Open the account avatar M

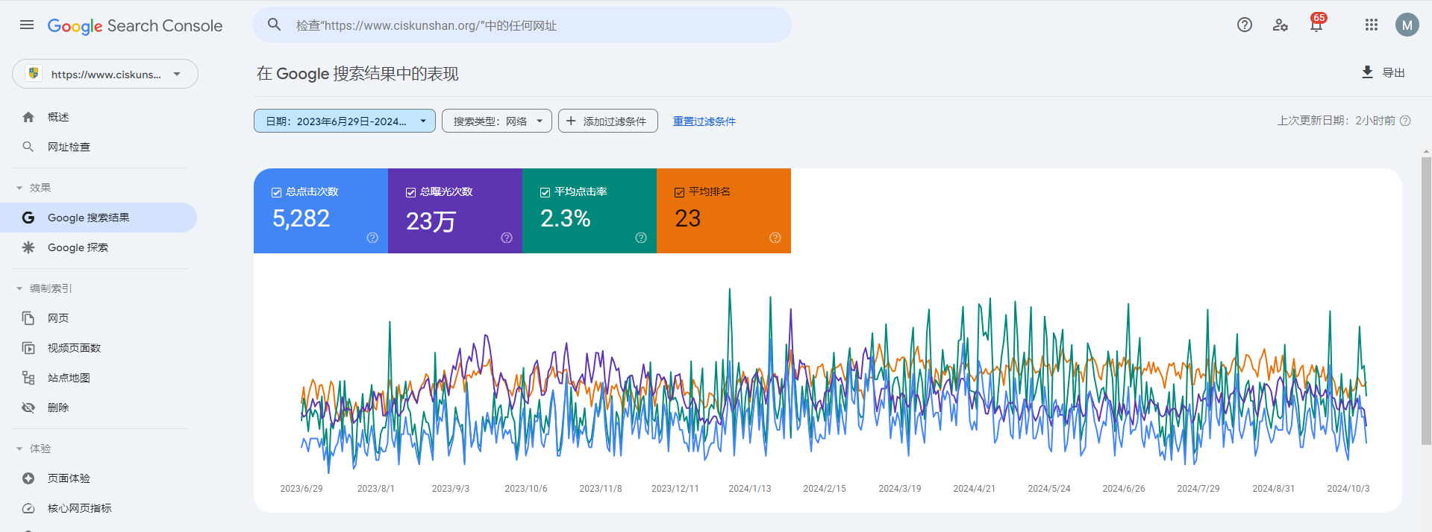pos(1407,25)
